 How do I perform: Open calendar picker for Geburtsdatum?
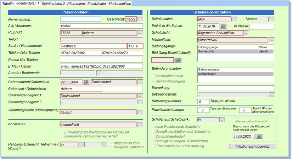tap(86, 82)
